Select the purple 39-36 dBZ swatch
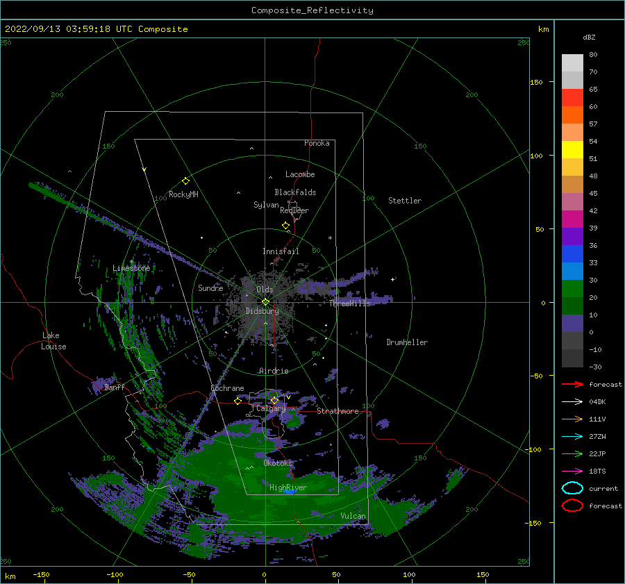625x584 pixels. pyautogui.click(x=572, y=236)
